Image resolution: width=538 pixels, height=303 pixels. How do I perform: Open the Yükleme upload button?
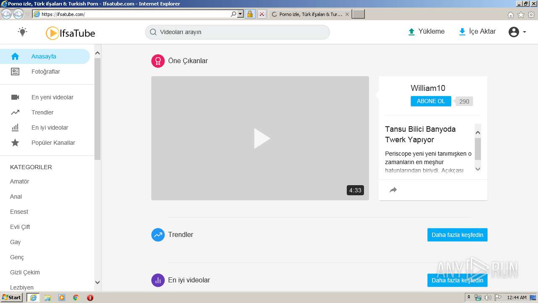click(x=426, y=32)
